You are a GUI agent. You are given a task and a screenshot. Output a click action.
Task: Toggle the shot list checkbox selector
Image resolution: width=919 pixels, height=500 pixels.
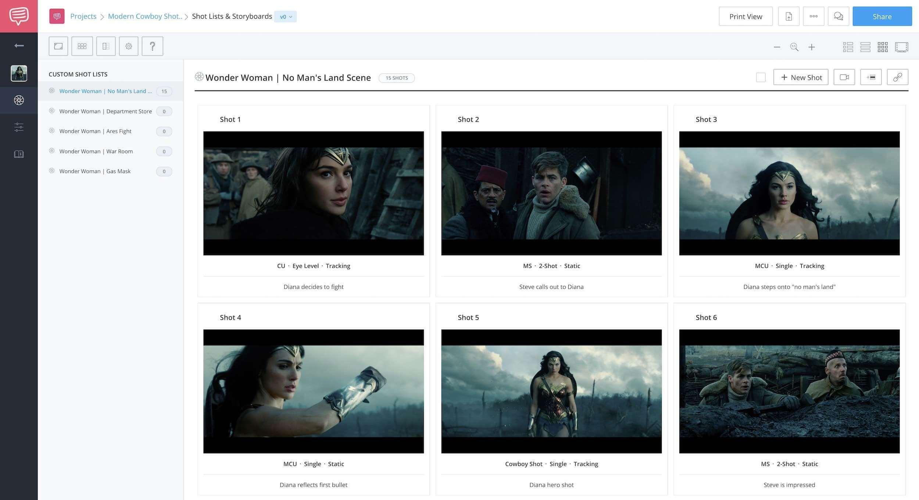tap(761, 77)
